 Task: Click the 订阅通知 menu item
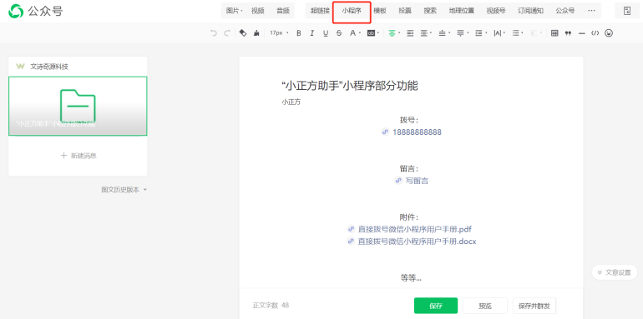click(x=530, y=11)
